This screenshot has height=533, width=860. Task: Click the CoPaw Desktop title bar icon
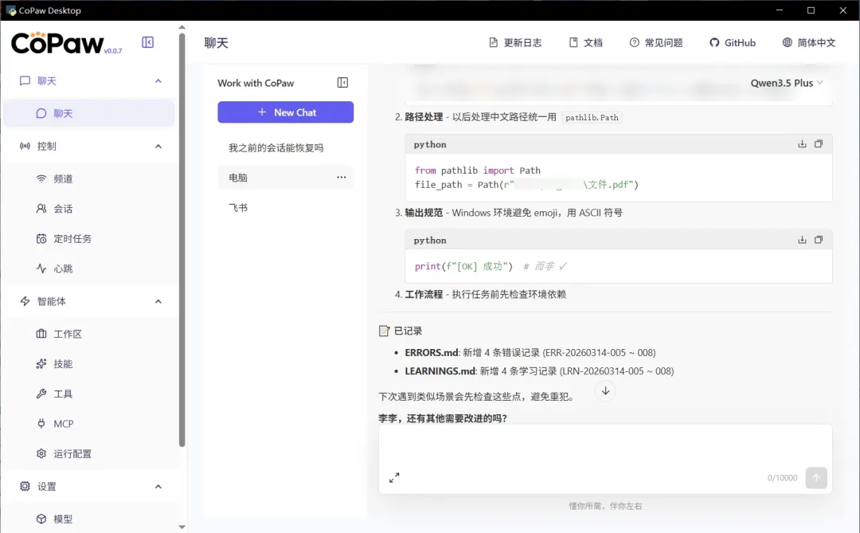tap(11, 10)
